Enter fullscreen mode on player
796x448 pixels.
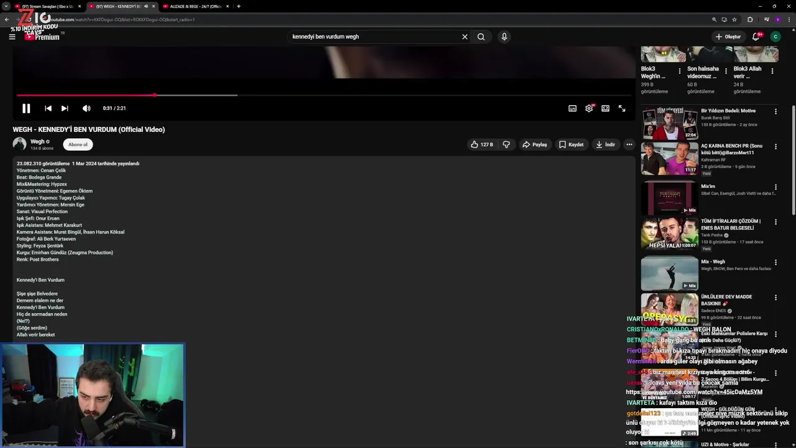point(622,108)
